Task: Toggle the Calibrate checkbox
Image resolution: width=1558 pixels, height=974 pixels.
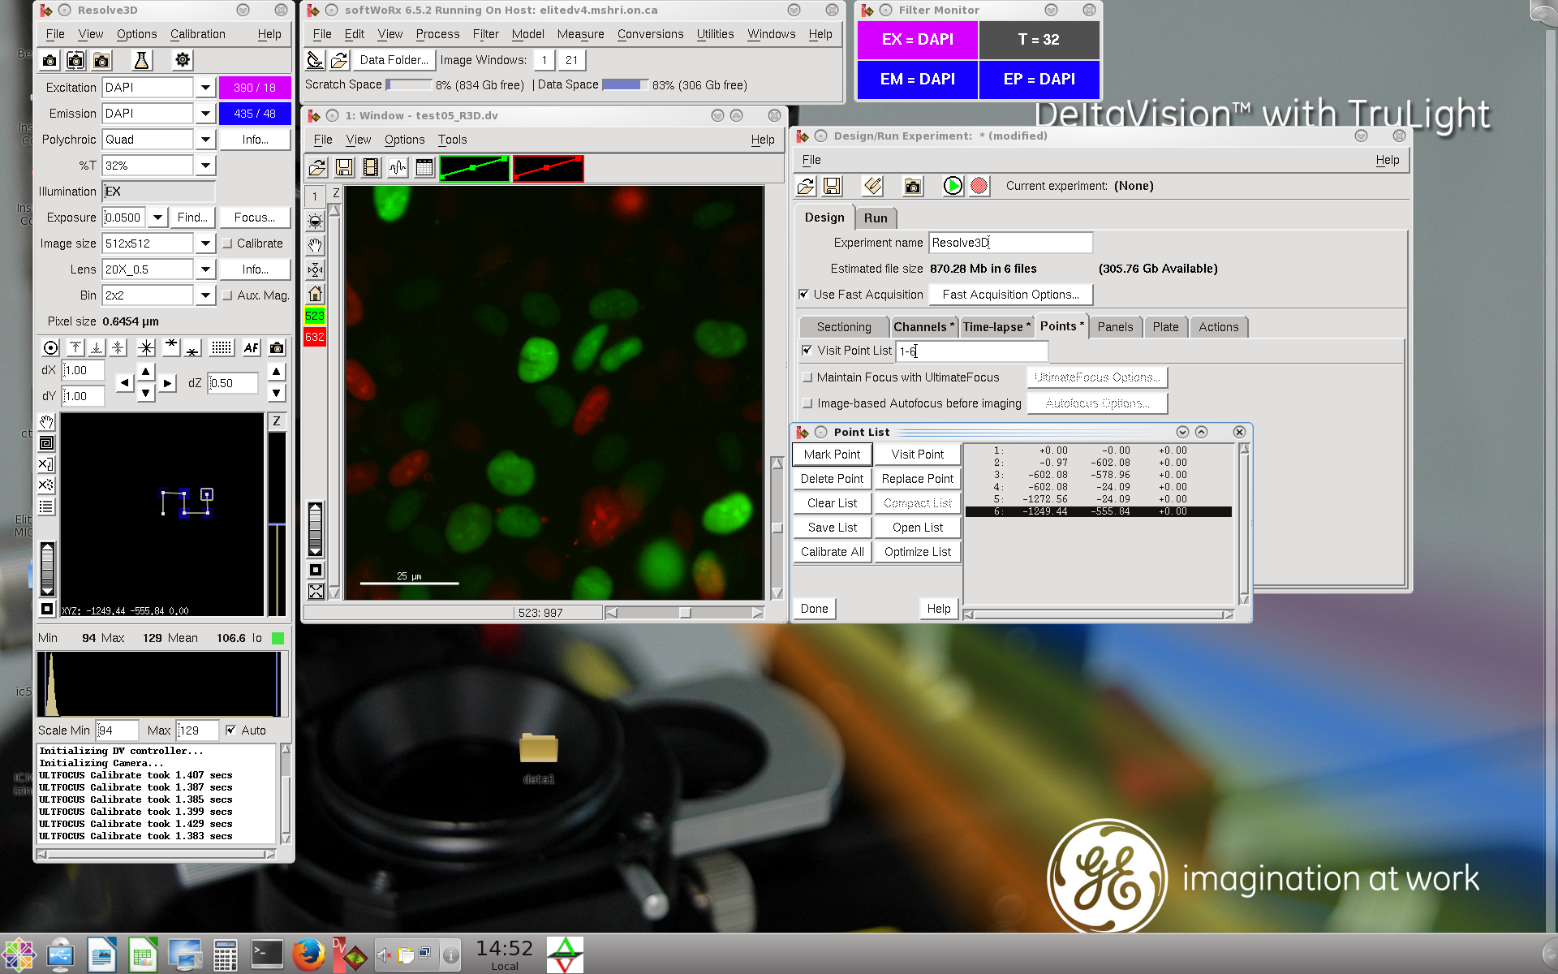Action: coord(228,243)
